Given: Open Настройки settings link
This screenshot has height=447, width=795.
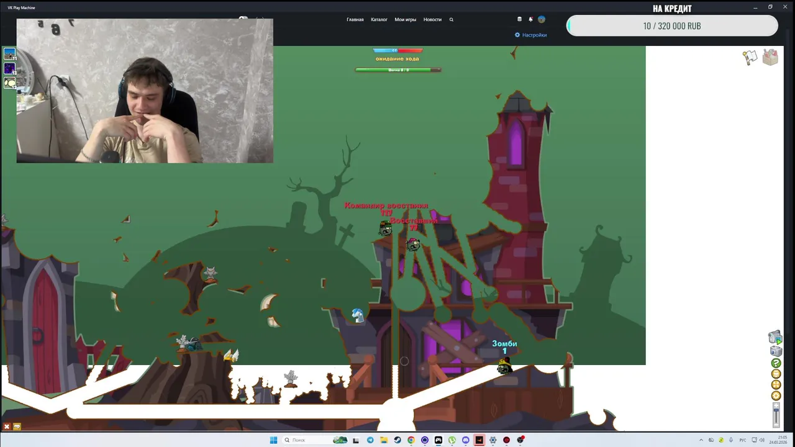Looking at the screenshot, I should (x=531, y=35).
